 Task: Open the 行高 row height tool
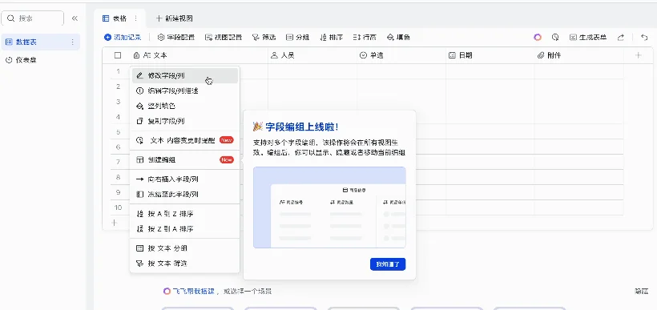click(x=365, y=38)
